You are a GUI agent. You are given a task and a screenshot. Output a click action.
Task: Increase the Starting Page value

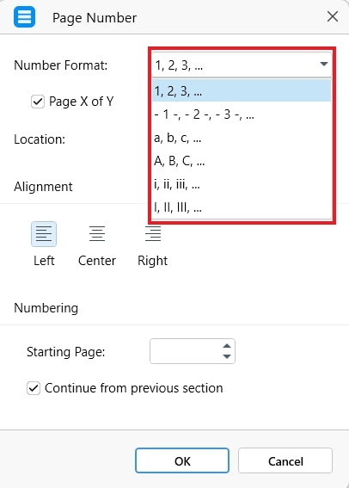(x=227, y=345)
